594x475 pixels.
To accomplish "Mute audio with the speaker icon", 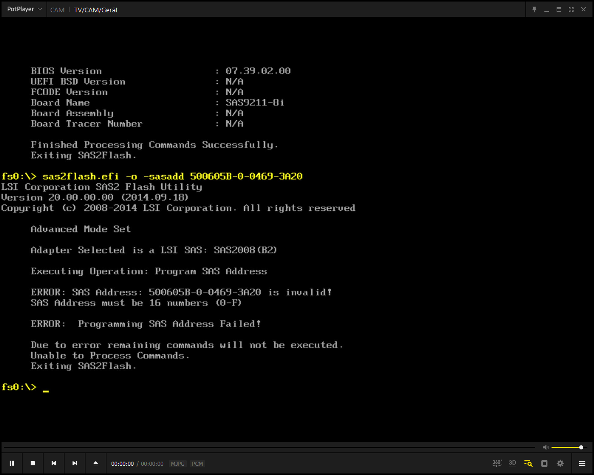I will [x=545, y=447].
